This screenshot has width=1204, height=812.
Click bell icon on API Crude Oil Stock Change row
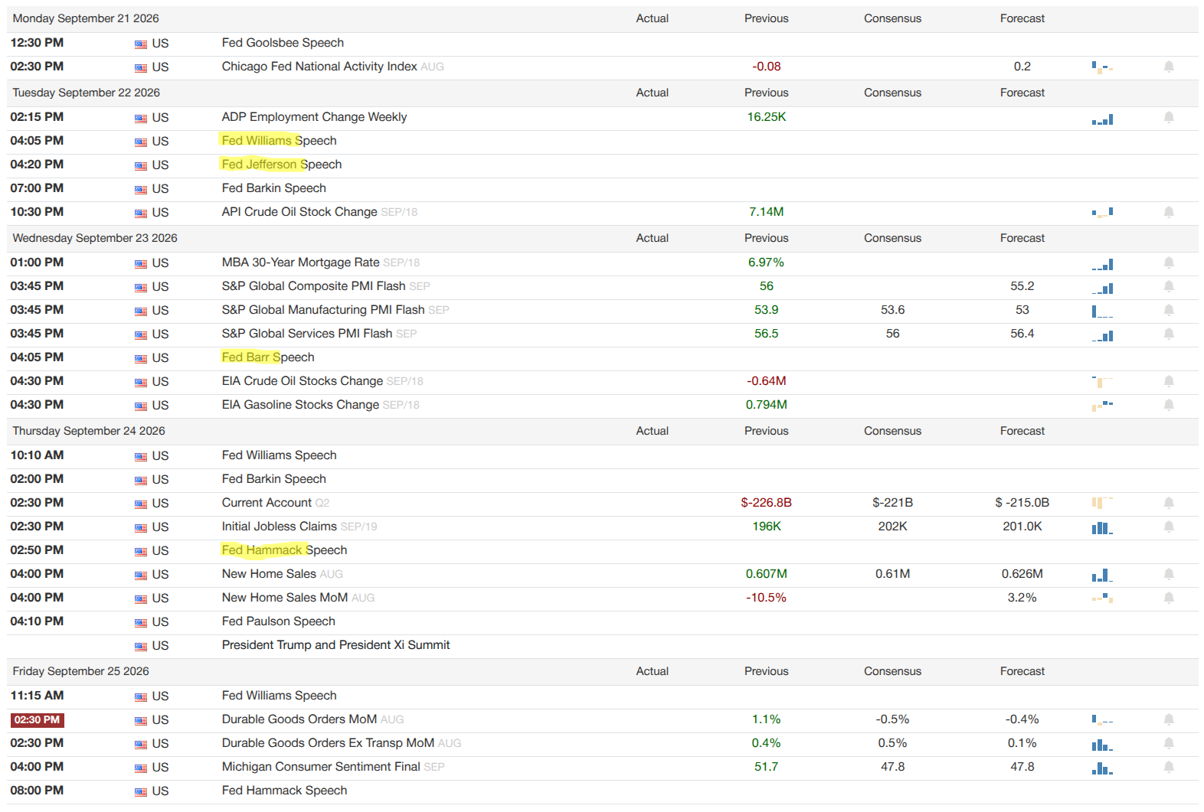point(1169,212)
